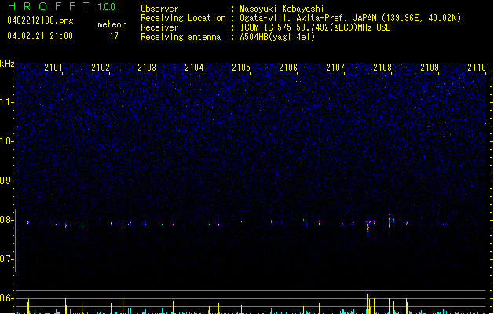Click the 2110 time marker
Image resolution: width=494 pixels, height=314 pixels.
(x=477, y=67)
